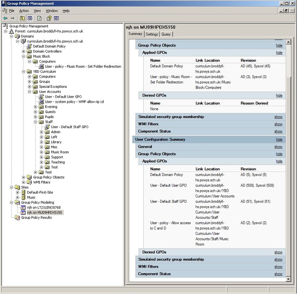Expand the Groups OU node
The height and width of the screenshot is (294, 297).
[x=29, y=82]
